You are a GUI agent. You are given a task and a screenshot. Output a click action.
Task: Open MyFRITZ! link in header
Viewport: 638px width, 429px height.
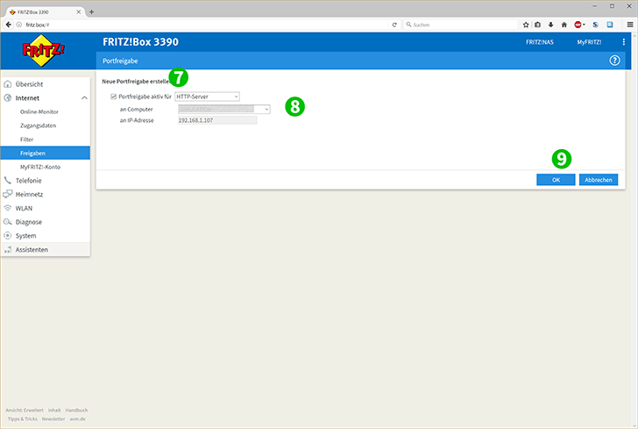[589, 42]
